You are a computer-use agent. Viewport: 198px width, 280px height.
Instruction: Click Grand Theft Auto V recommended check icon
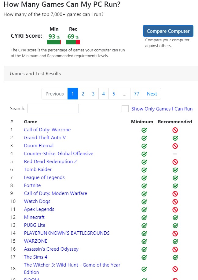[x=175, y=138]
